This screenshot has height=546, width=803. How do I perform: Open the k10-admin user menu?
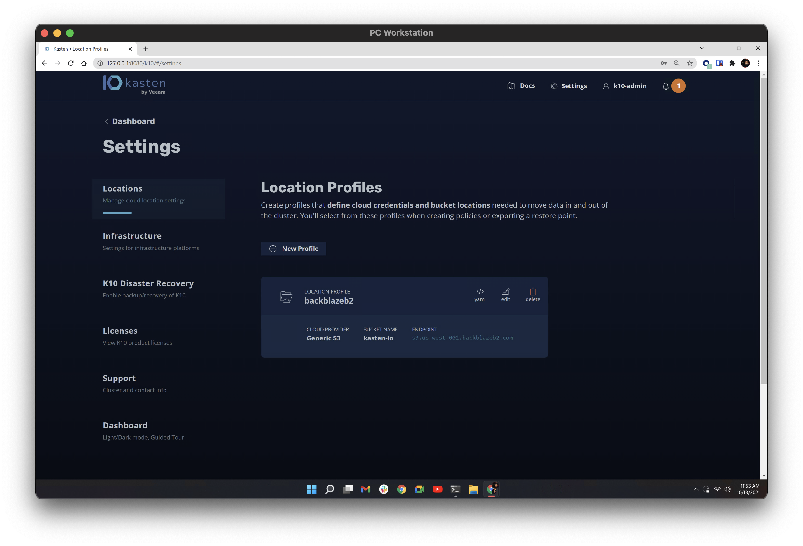pos(625,86)
